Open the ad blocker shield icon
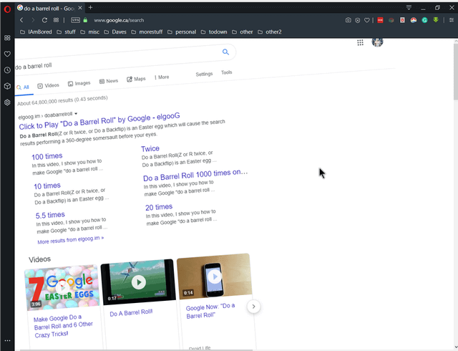Image resolution: width=458 pixels, height=351 pixels. [x=358, y=20]
